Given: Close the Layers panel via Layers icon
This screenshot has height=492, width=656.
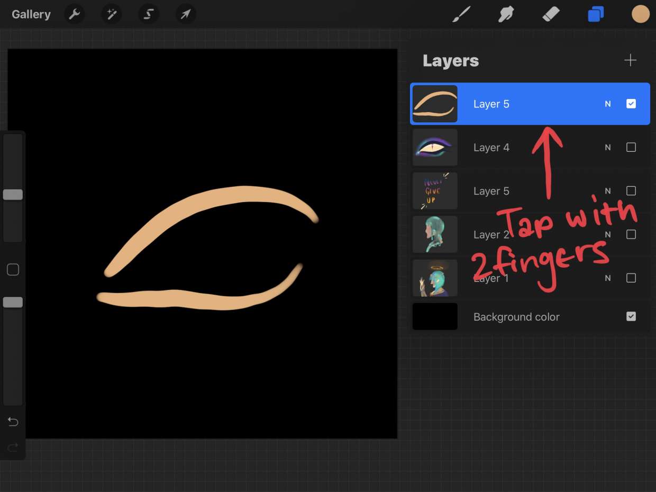Looking at the screenshot, I should 596,14.
